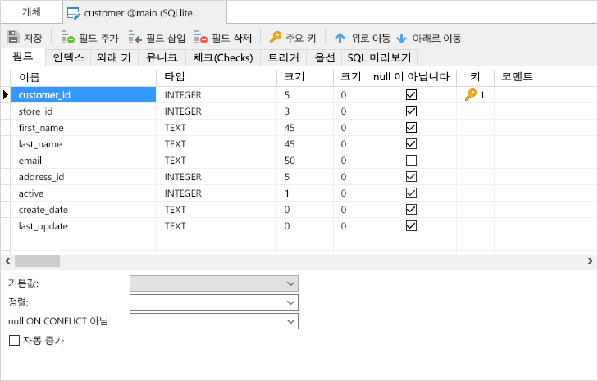
Task: Toggle the 자동 증가 checkbox
Action: 14,340
